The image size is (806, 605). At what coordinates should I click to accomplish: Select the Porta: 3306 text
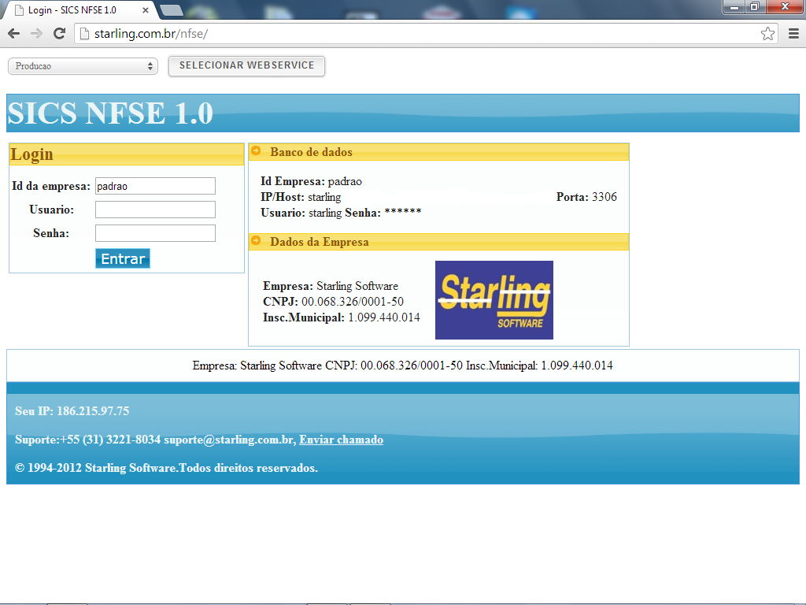[x=586, y=196]
